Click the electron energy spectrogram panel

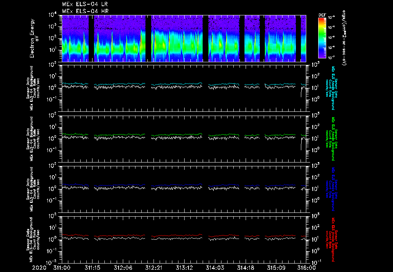point(184,38)
